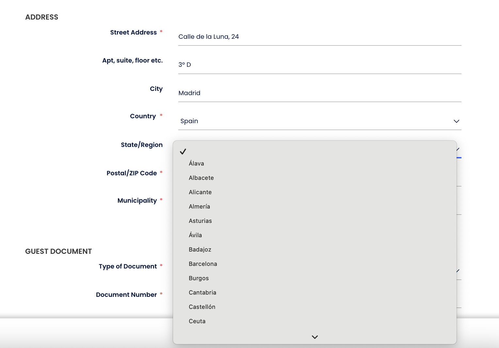Image resolution: width=499 pixels, height=348 pixels.
Task: Select Ceuta from the dropdown list
Action: click(197, 321)
